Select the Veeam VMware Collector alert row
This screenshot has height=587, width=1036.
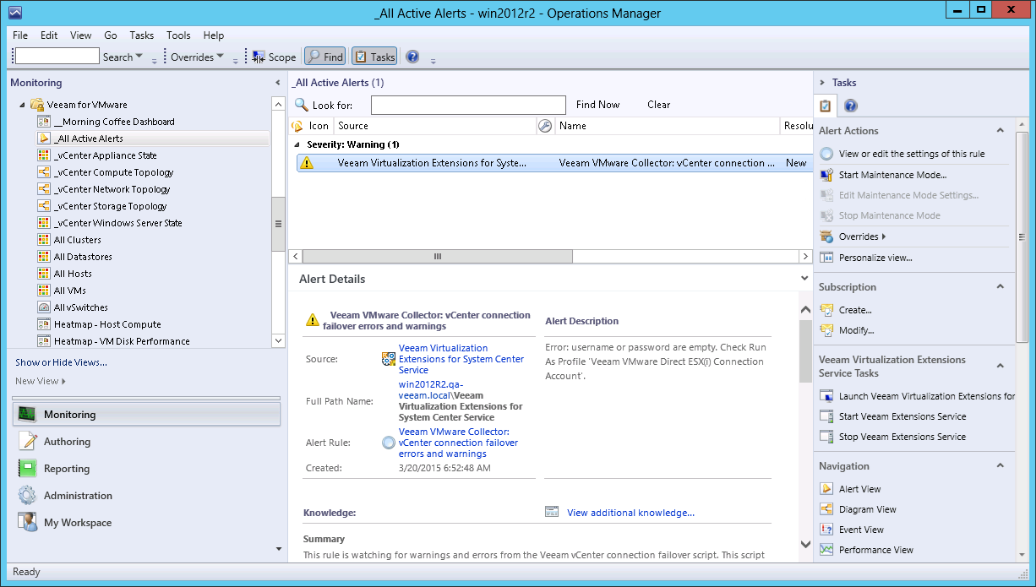(x=553, y=163)
